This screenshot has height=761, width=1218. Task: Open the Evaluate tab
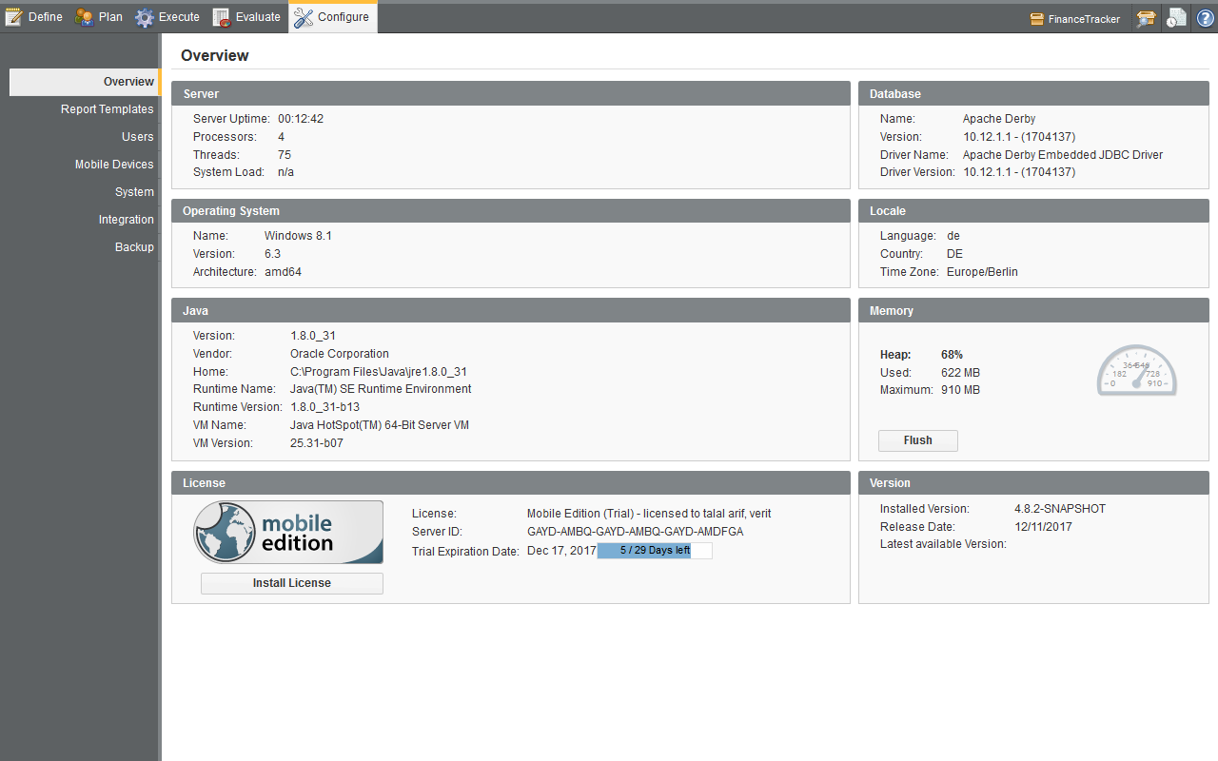coord(246,17)
